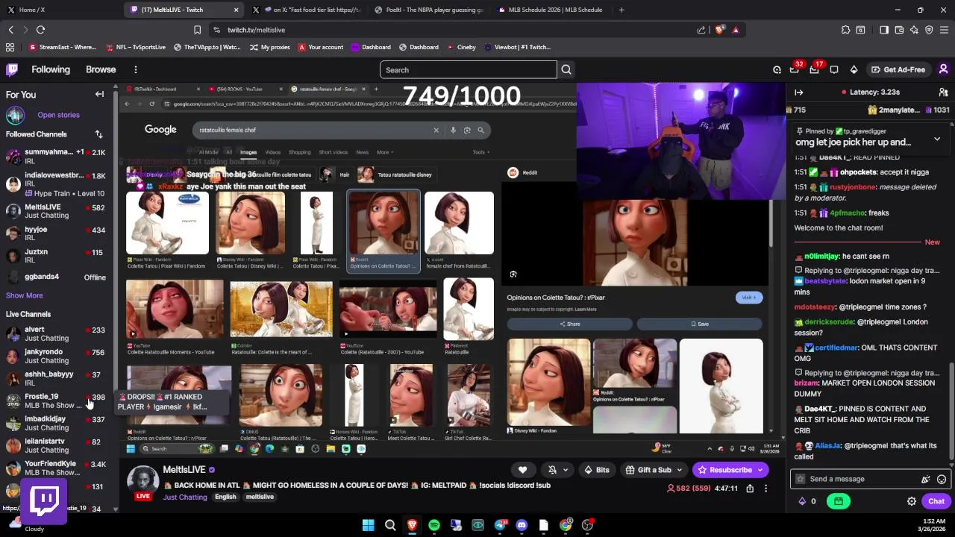
Task: Open the emote picker in chat input
Action: coord(942,479)
